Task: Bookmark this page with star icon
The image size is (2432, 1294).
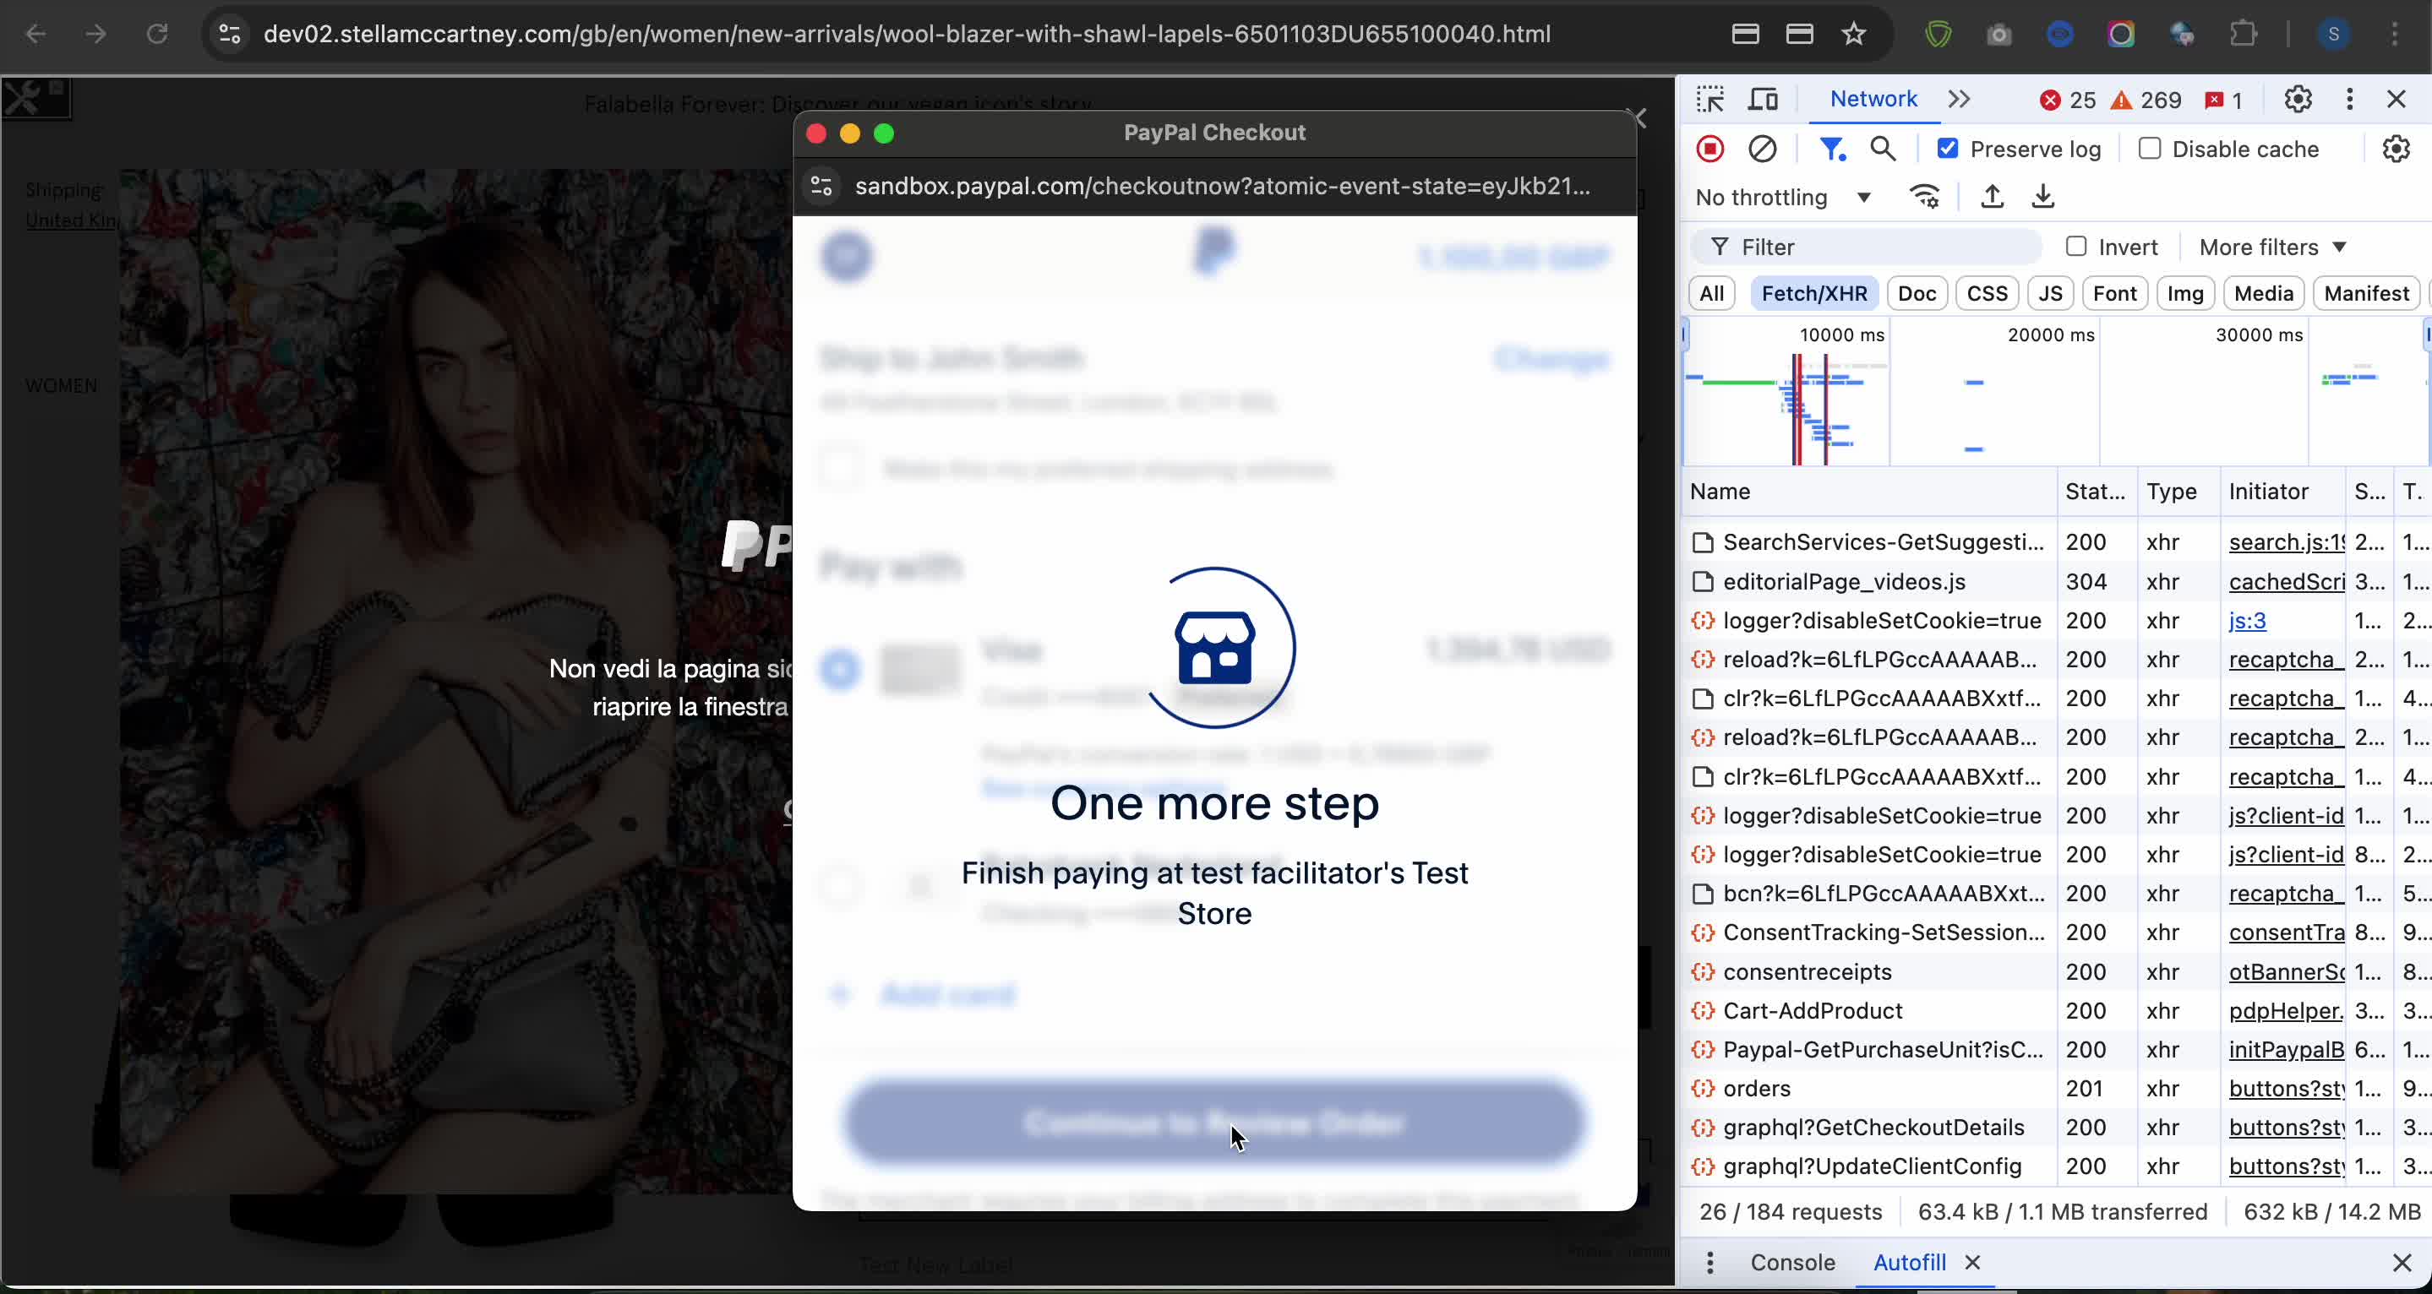Action: 1853,35
